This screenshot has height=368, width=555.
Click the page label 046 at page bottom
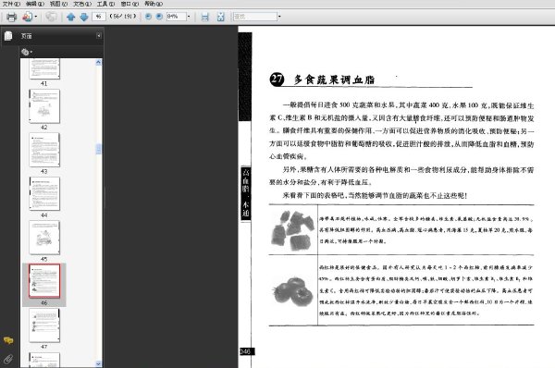click(246, 351)
